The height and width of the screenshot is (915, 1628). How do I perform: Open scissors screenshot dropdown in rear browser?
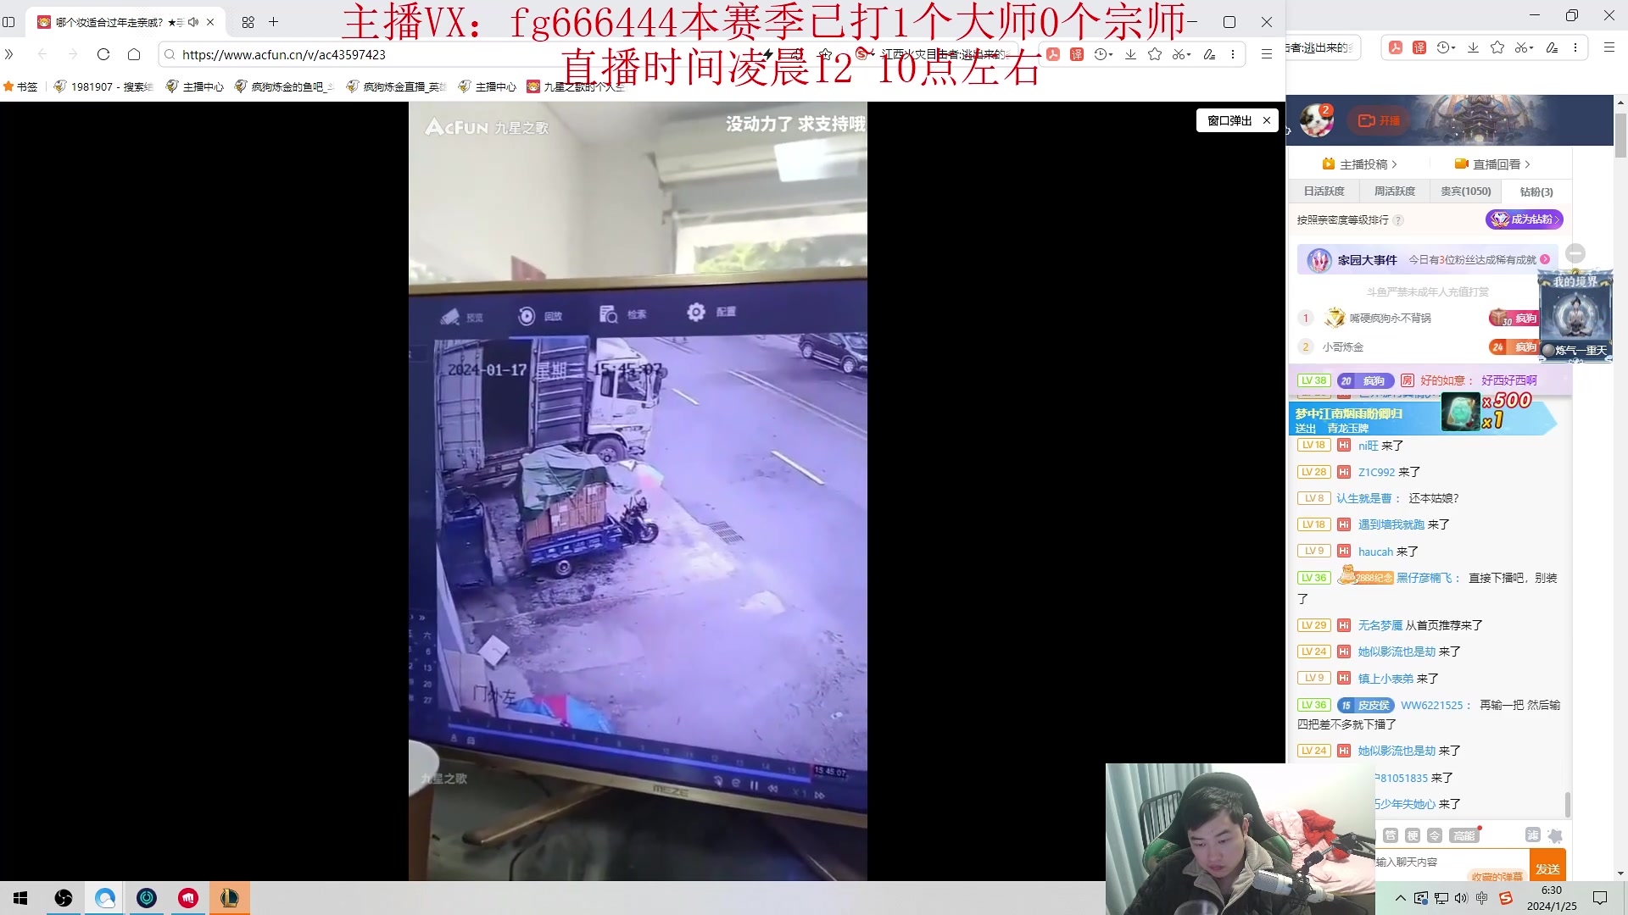tap(1525, 47)
